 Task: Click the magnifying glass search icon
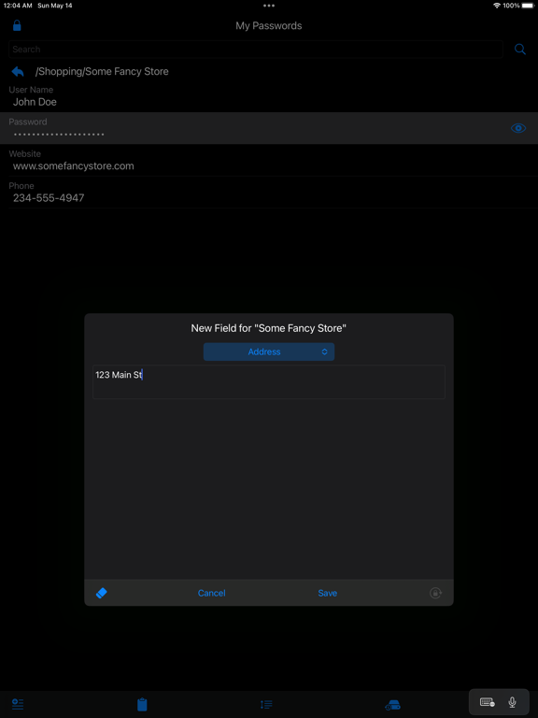520,49
